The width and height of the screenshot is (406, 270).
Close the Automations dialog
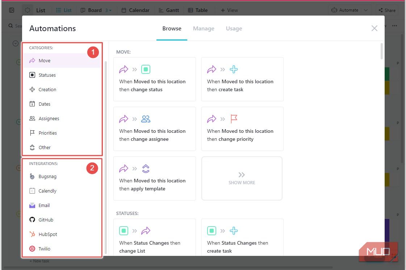click(x=374, y=28)
